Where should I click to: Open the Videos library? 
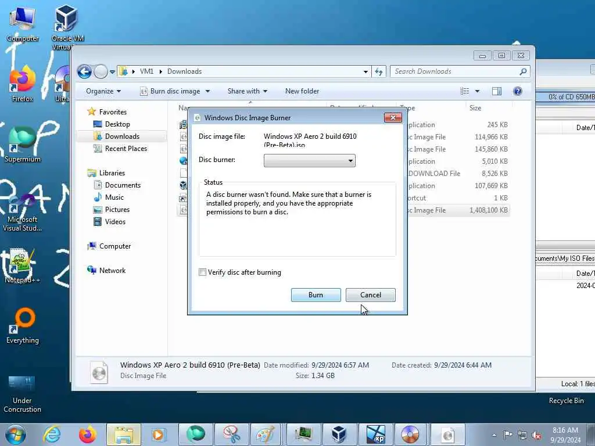pos(110,221)
